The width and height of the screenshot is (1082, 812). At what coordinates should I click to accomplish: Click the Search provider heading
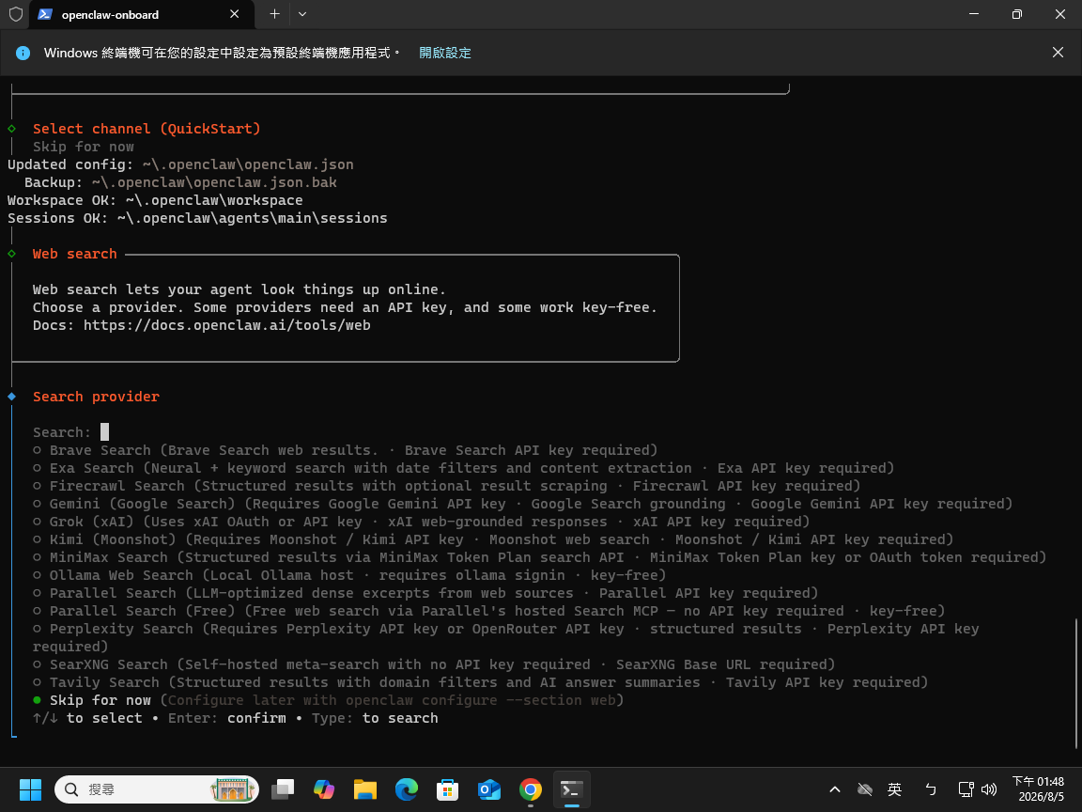pyautogui.click(x=96, y=397)
